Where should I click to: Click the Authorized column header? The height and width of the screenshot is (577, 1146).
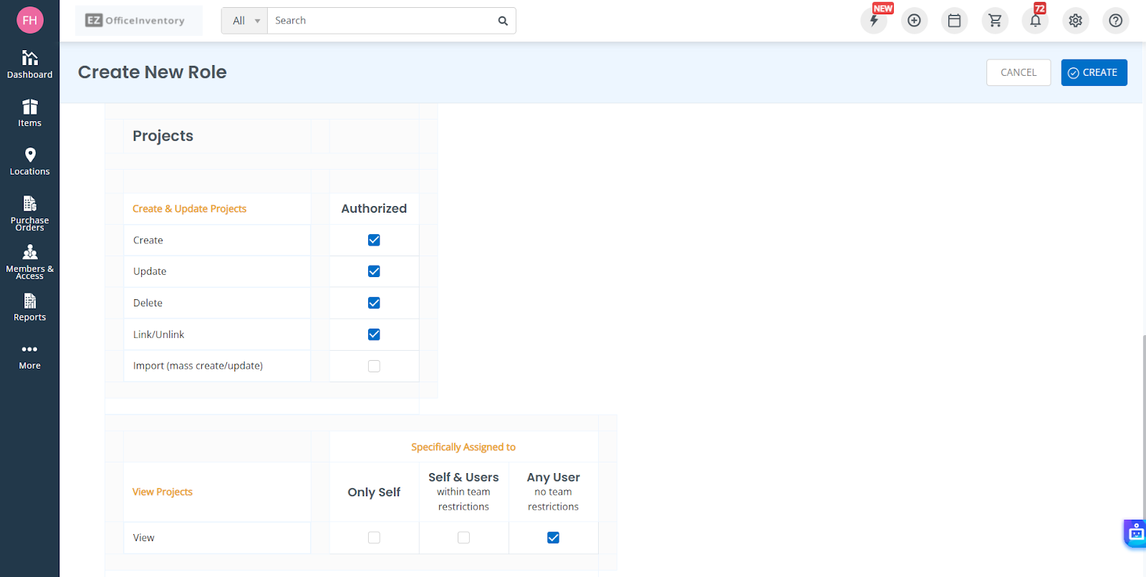[374, 208]
